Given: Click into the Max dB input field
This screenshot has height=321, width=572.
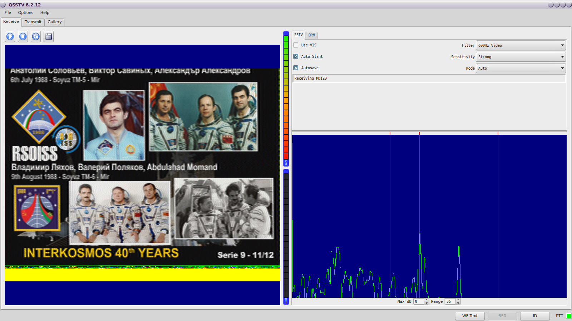Looking at the screenshot, I should (x=419, y=302).
